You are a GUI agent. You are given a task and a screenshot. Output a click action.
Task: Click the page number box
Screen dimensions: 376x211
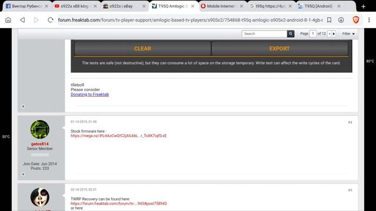313,34
